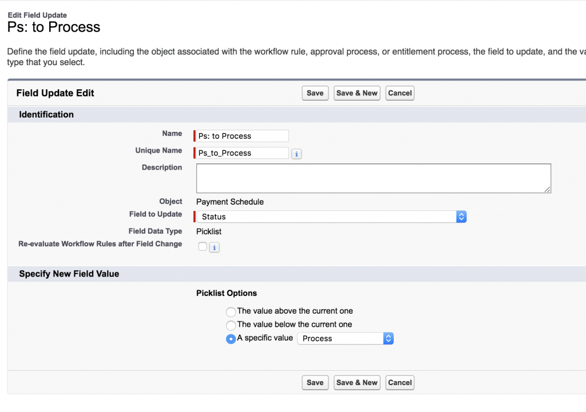Click the info icon next to Re-evaluate checkbox
This screenshot has width=586, height=412.
[214, 247]
